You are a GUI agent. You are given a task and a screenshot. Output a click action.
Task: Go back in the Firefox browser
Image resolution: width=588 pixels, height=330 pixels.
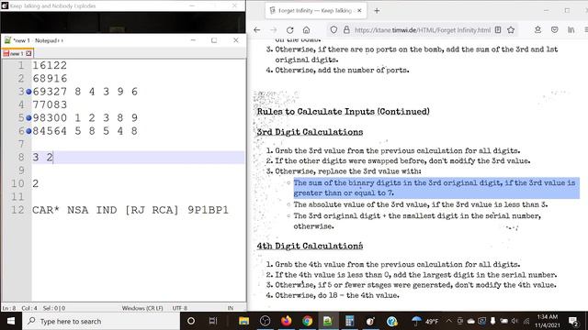point(257,30)
